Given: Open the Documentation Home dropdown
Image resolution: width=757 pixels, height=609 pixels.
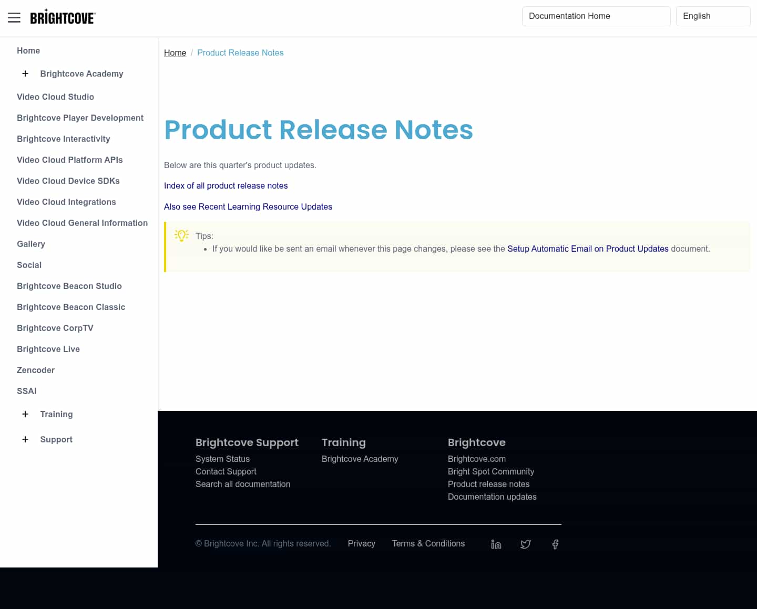Looking at the screenshot, I should tap(596, 16).
